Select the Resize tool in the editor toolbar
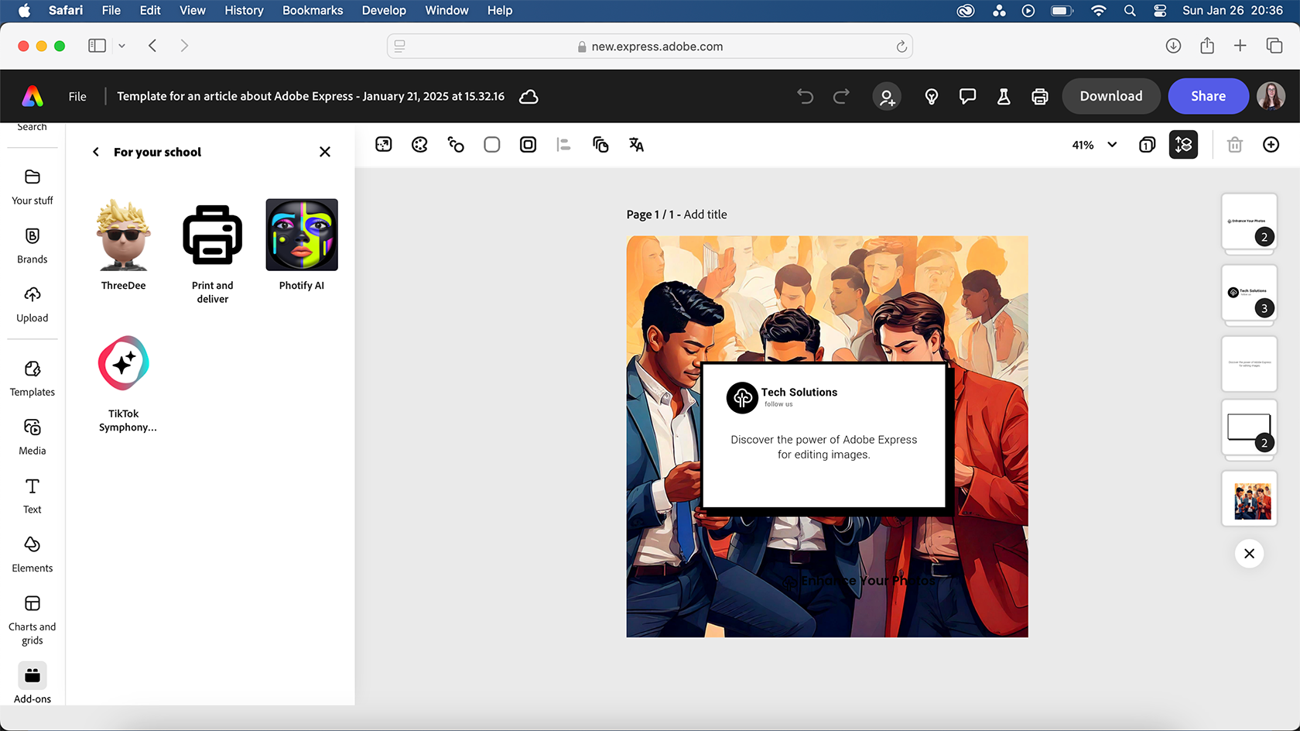The image size is (1300, 731). 383,144
